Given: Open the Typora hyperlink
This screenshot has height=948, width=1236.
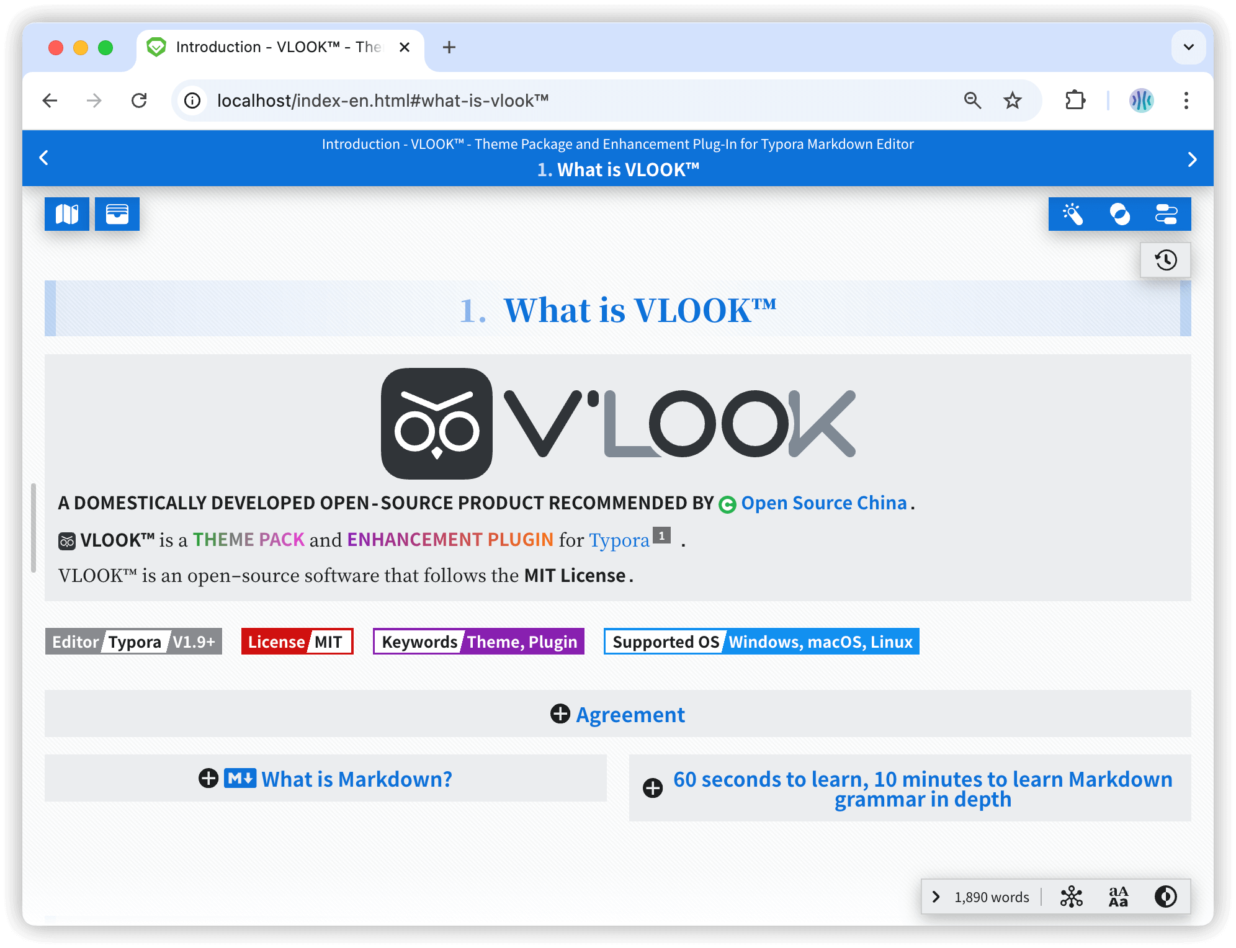Looking at the screenshot, I should (619, 540).
